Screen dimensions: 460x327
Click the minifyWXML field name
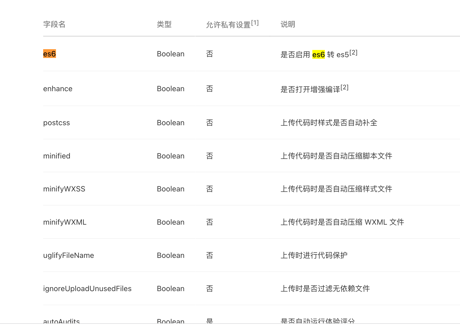65,222
